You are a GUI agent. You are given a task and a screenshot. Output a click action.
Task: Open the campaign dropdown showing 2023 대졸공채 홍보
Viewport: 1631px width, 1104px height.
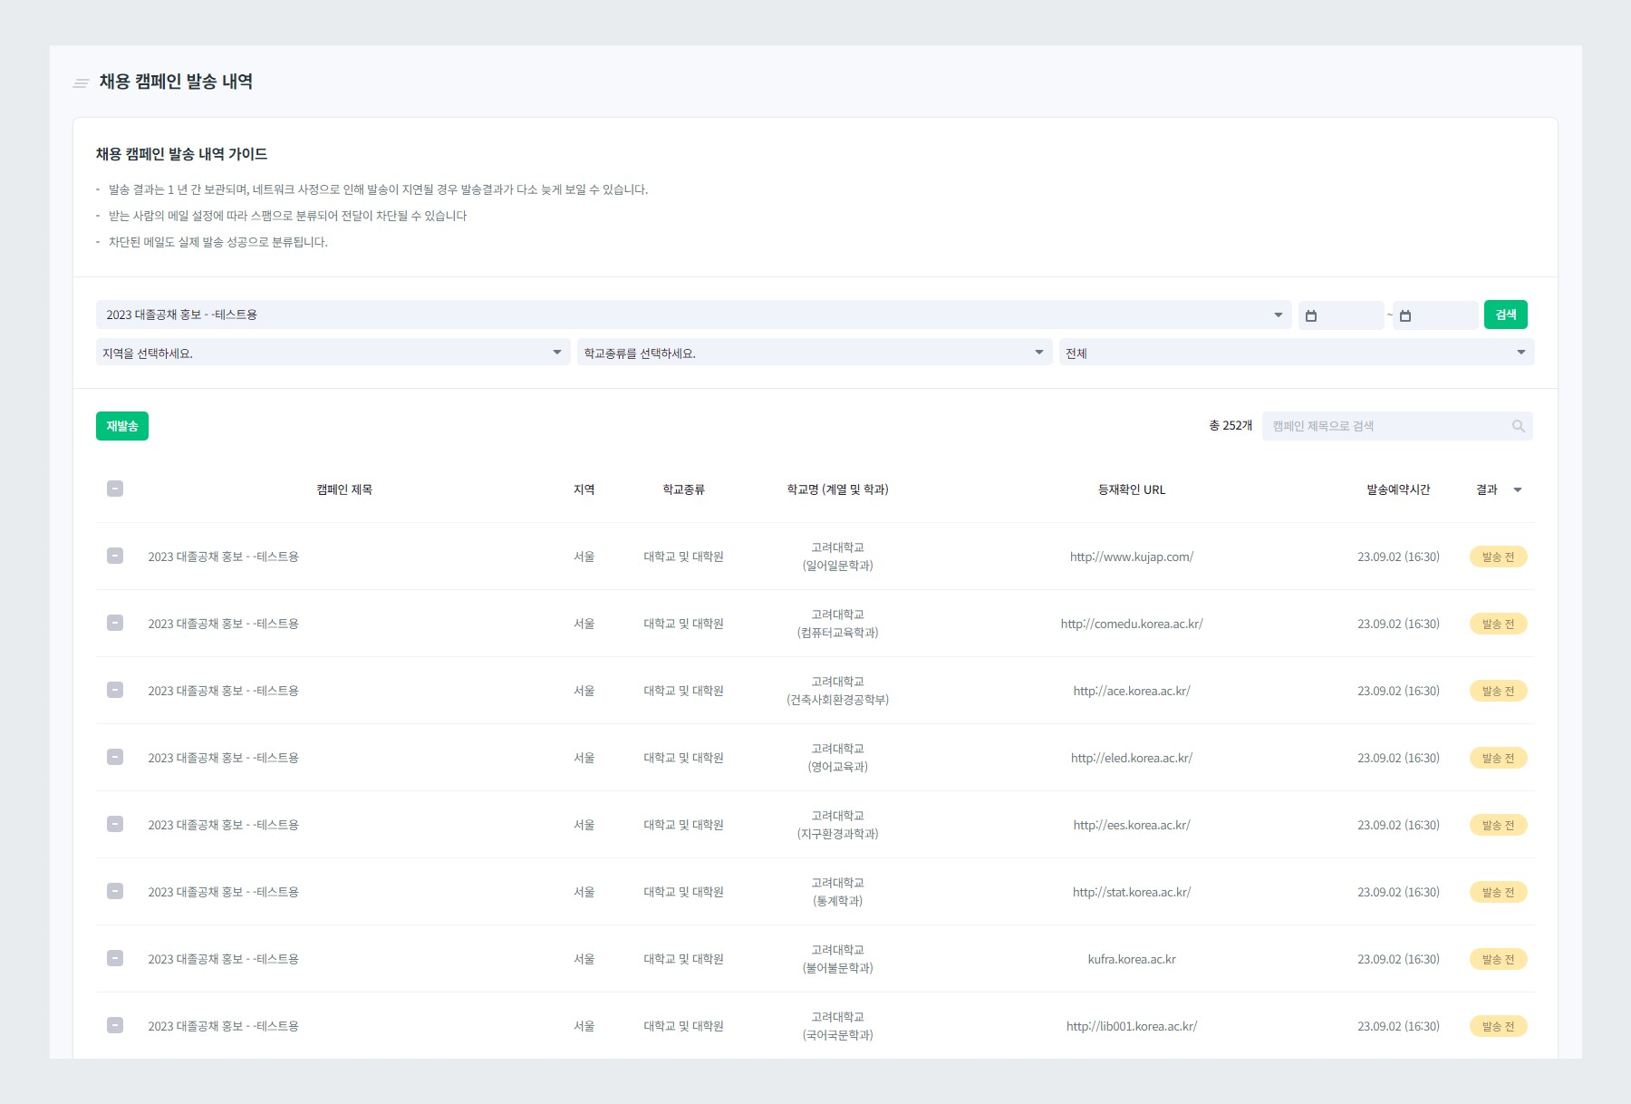click(x=693, y=315)
